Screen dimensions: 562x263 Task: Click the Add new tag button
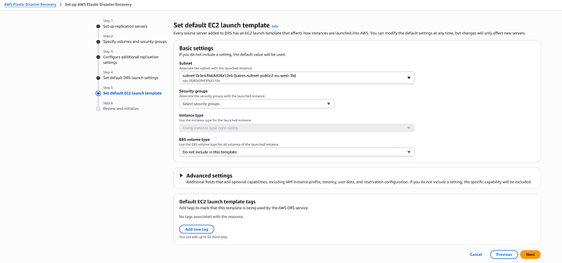(x=197, y=229)
